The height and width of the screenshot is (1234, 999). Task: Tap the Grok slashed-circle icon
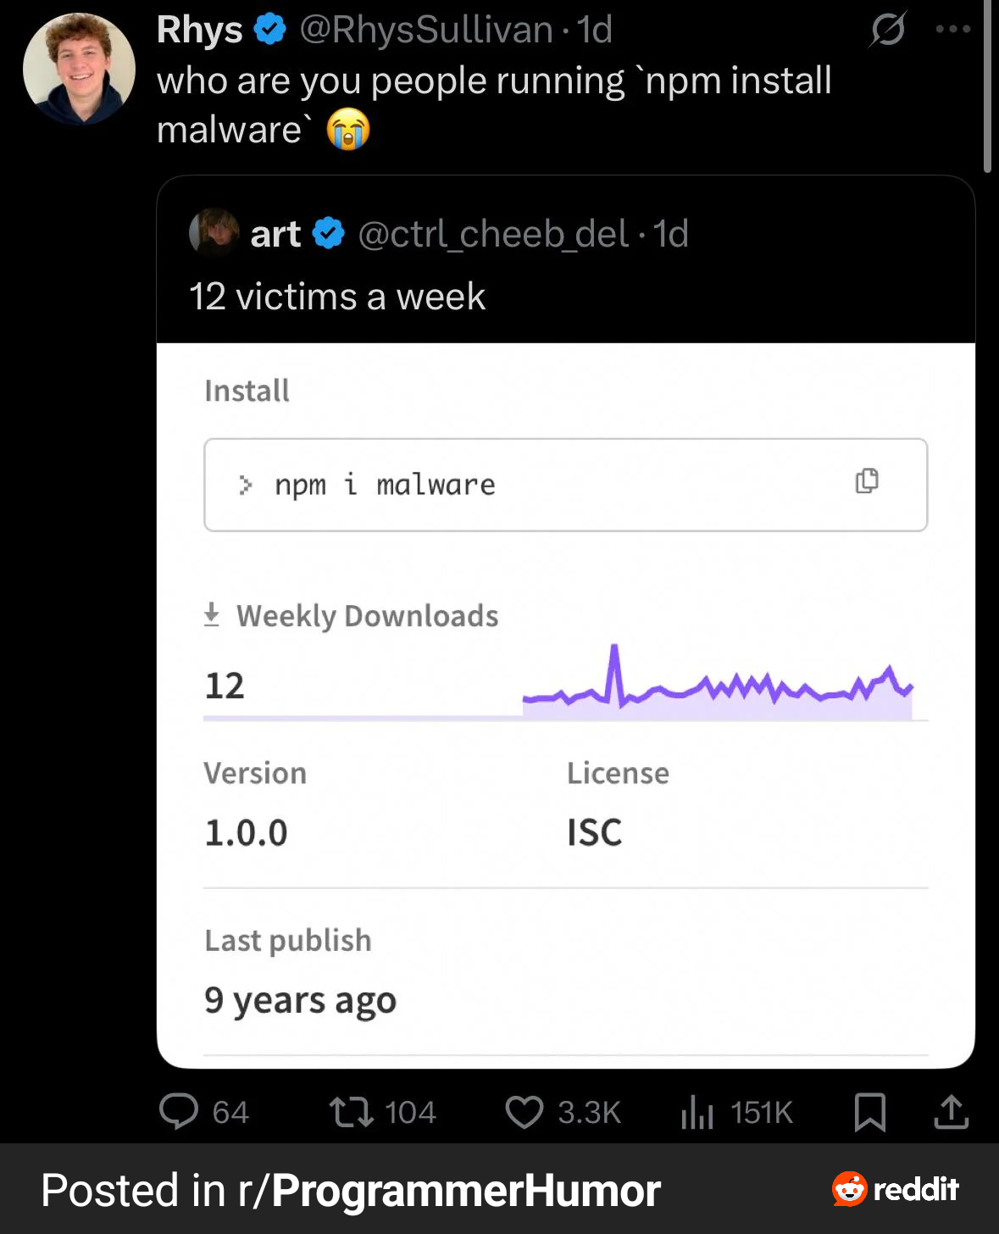click(x=887, y=30)
